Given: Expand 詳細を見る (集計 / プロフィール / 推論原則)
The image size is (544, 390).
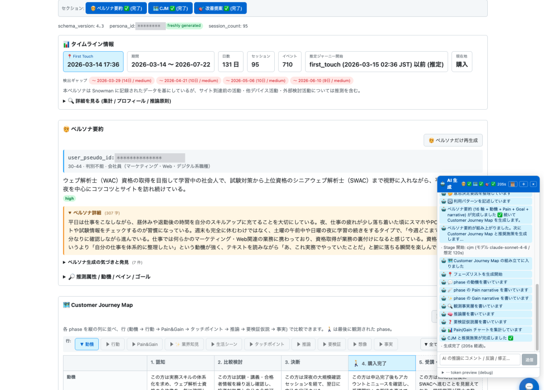Looking at the screenshot, I should coord(117,101).
